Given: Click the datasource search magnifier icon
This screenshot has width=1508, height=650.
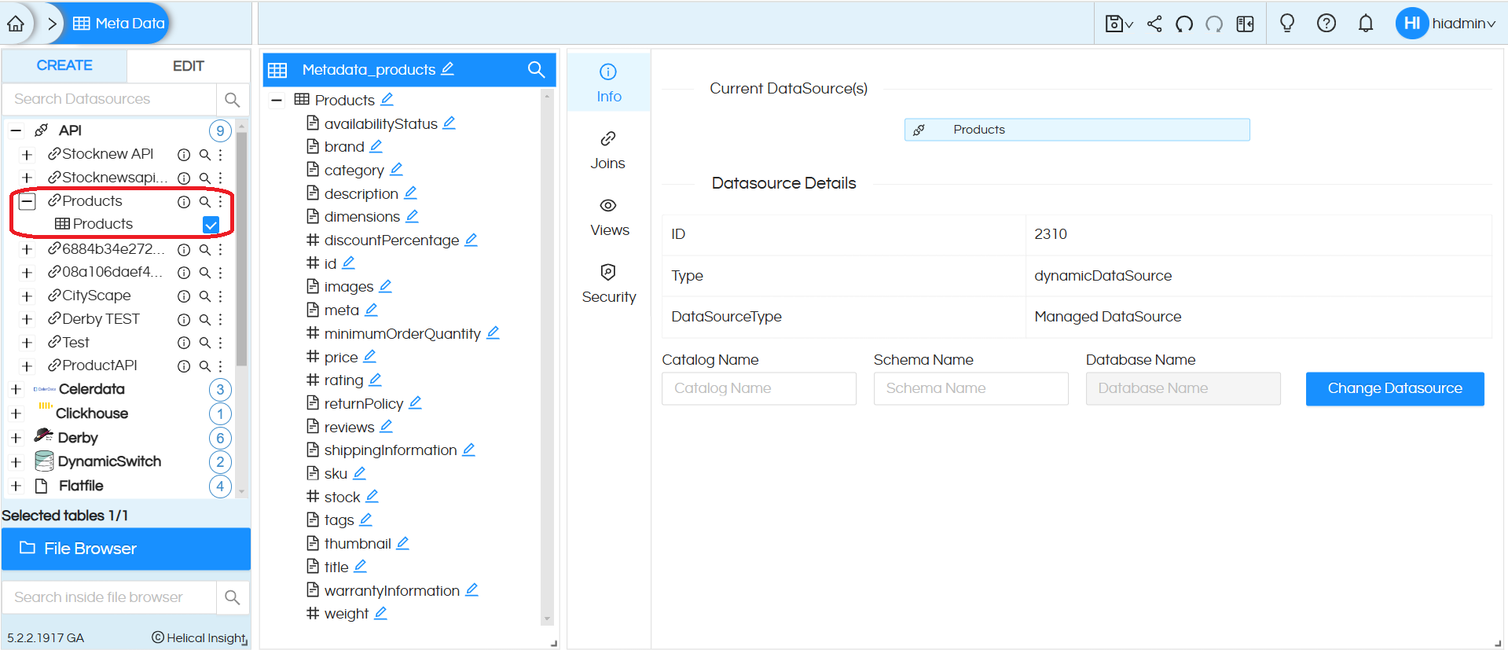Looking at the screenshot, I should click(x=233, y=100).
